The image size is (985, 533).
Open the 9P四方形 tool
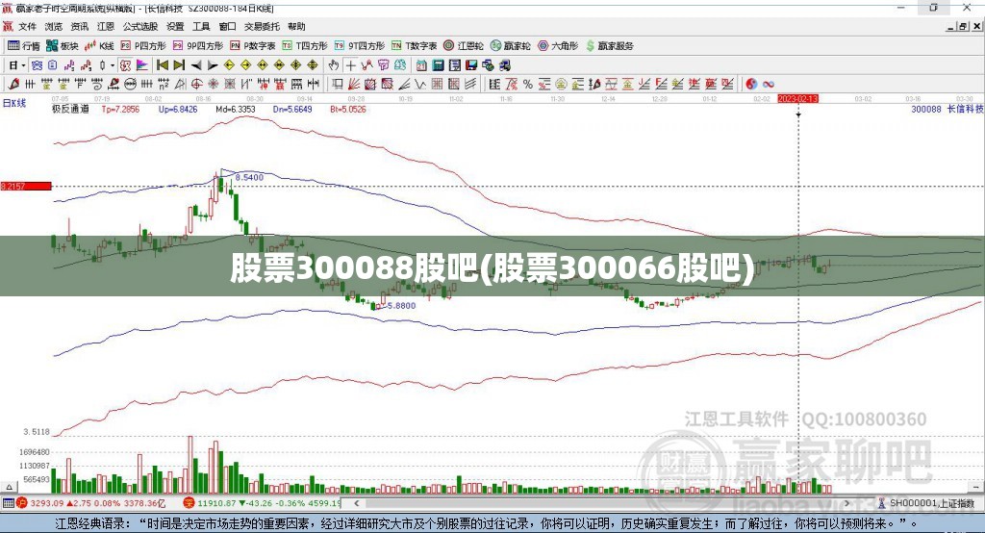pos(198,45)
